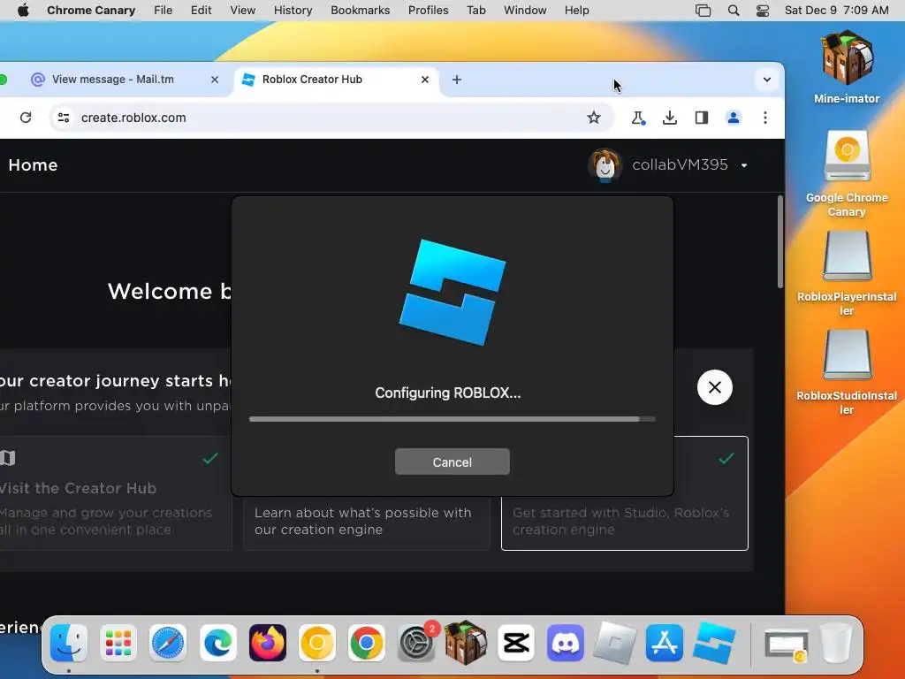Switch to Chrome Canary in the Dock
The width and height of the screenshot is (905, 679).
317,643
